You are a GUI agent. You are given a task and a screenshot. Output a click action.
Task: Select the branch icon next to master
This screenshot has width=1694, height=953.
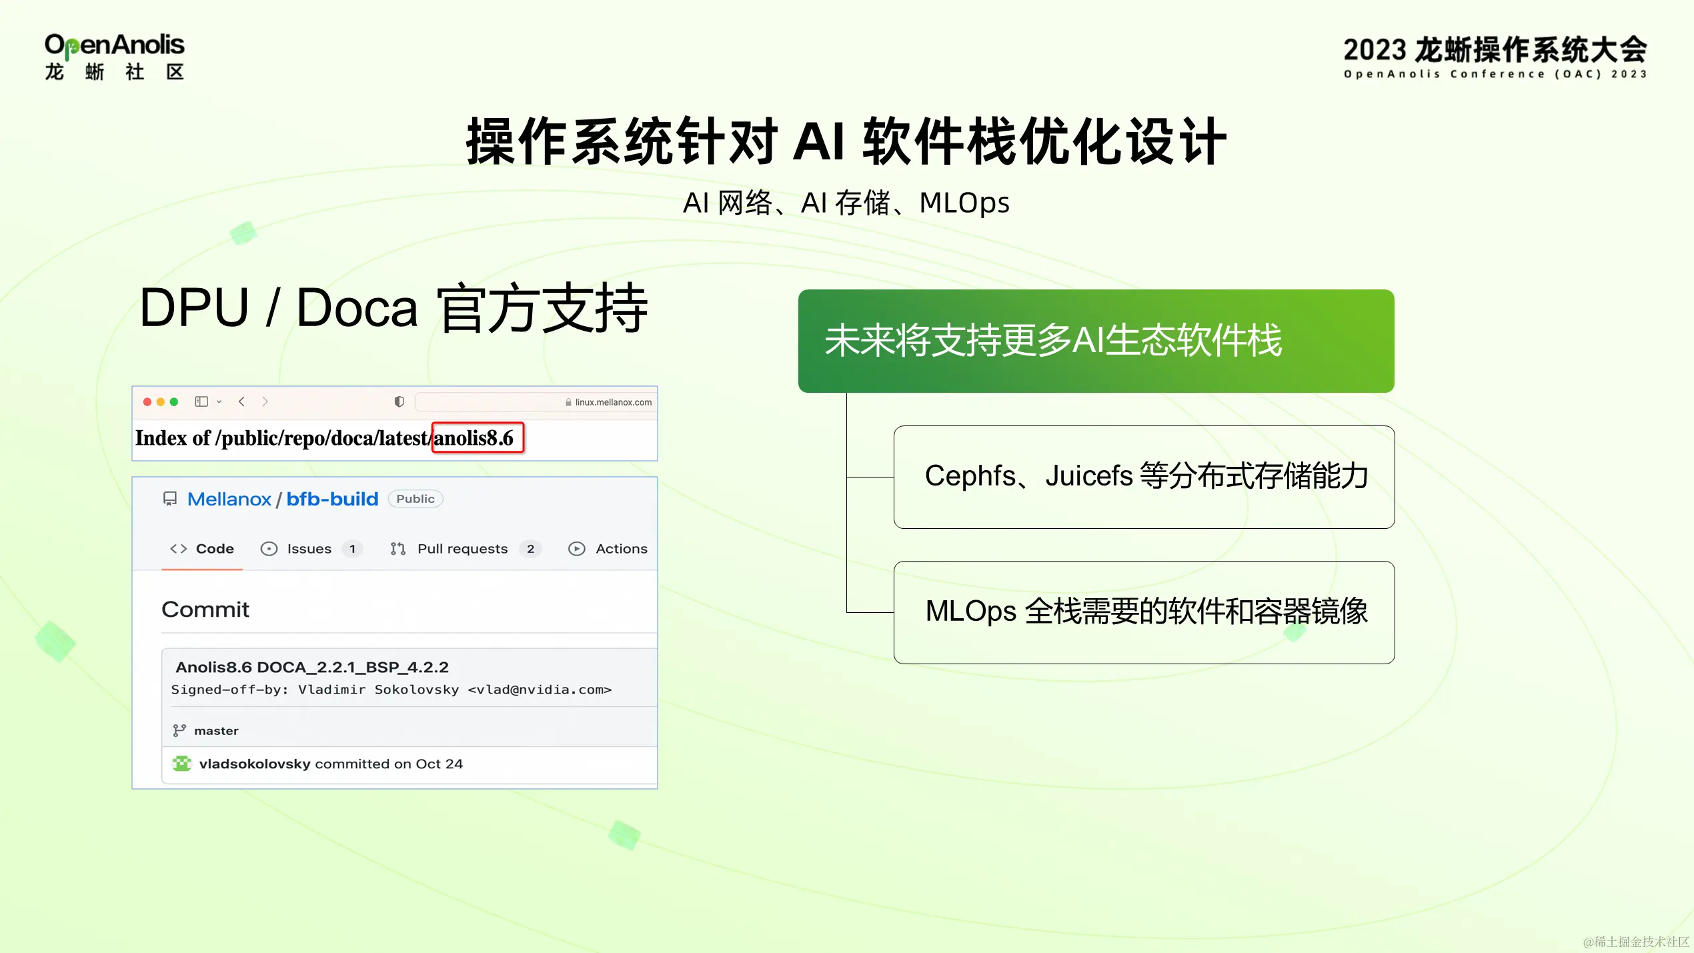click(179, 730)
